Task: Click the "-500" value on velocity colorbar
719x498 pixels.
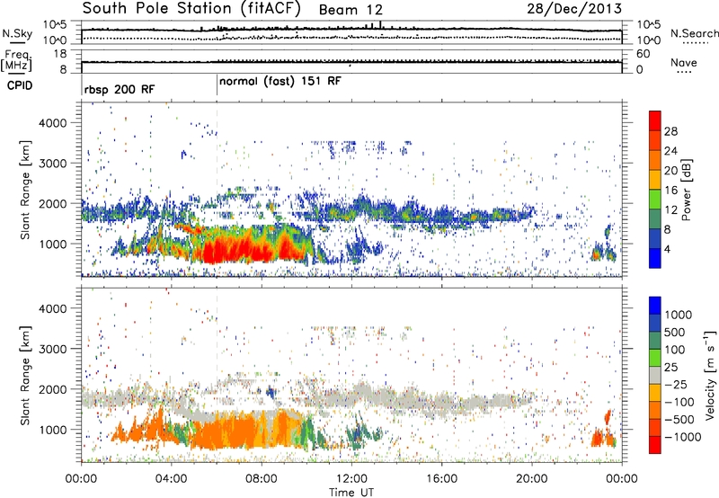Action: [679, 420]
